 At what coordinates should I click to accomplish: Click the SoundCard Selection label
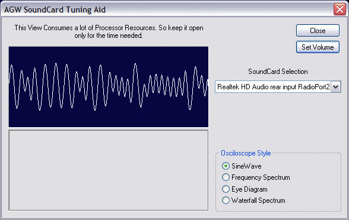[278, 72]
